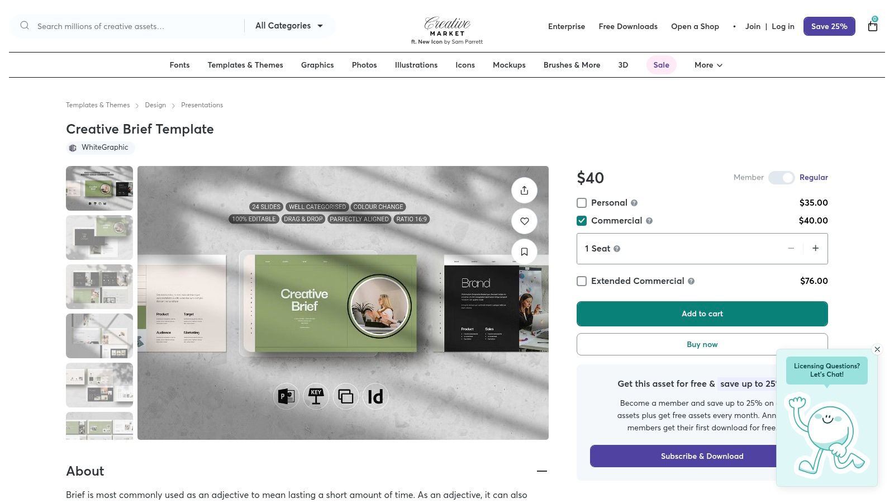
Task: Save template using the bookmark icon
Action: coord(524,251)
